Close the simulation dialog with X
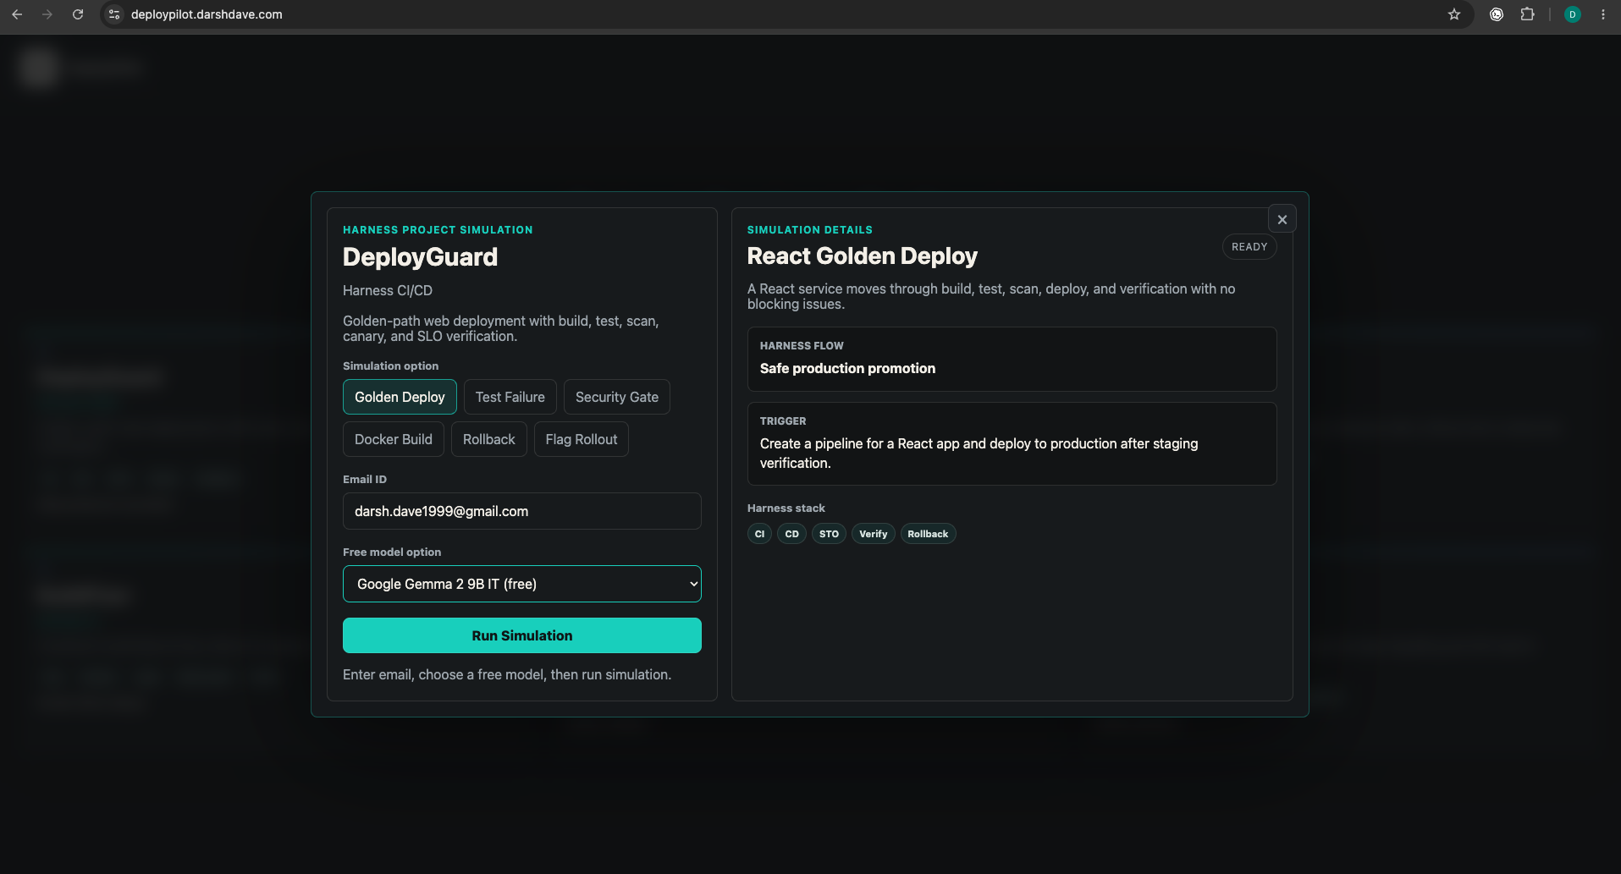This screenshot has height=874, width=1621. coord(1282,219)
